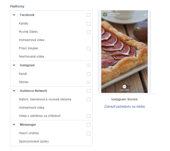Screen dimensions: 170x151
Task: Check Videa s odměnou za zhlédnutí
Action: click(88, 116)
